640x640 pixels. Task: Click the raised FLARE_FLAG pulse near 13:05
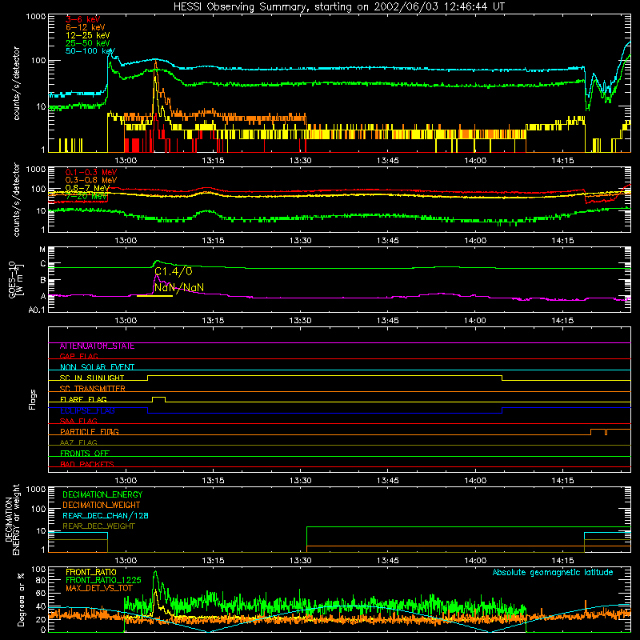click(158, 398)
